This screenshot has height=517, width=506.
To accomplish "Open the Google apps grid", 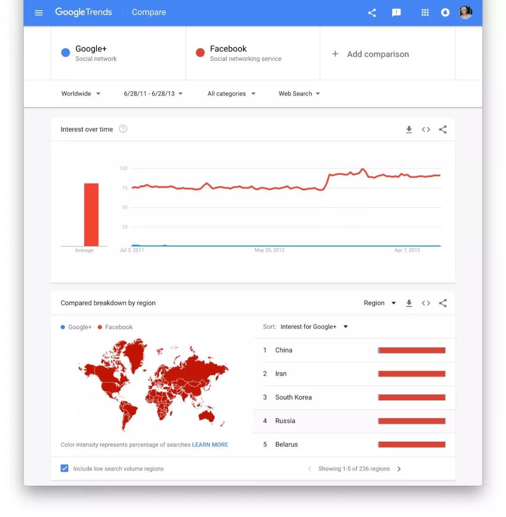I will 425,13.
